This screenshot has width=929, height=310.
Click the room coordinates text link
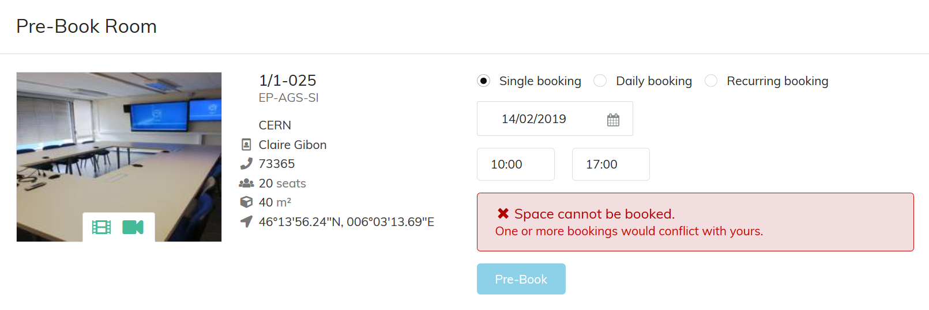347,221
